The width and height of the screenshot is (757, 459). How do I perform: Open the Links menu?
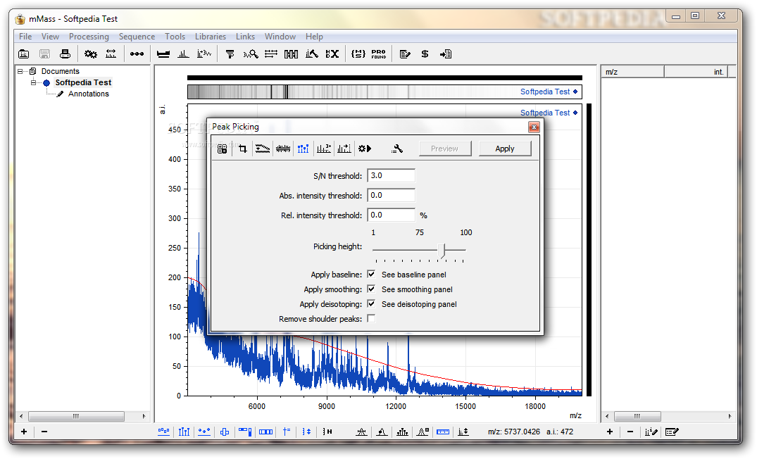click(x=245, y=37)
